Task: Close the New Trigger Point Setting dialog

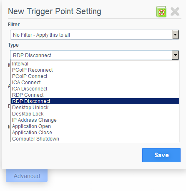Action: [175, 12]
